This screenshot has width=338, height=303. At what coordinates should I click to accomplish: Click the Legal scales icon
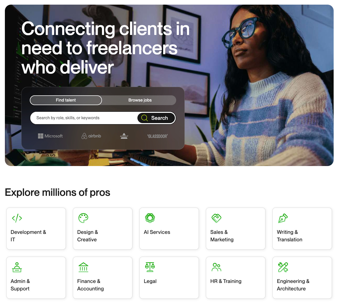[x=150, y=267]
